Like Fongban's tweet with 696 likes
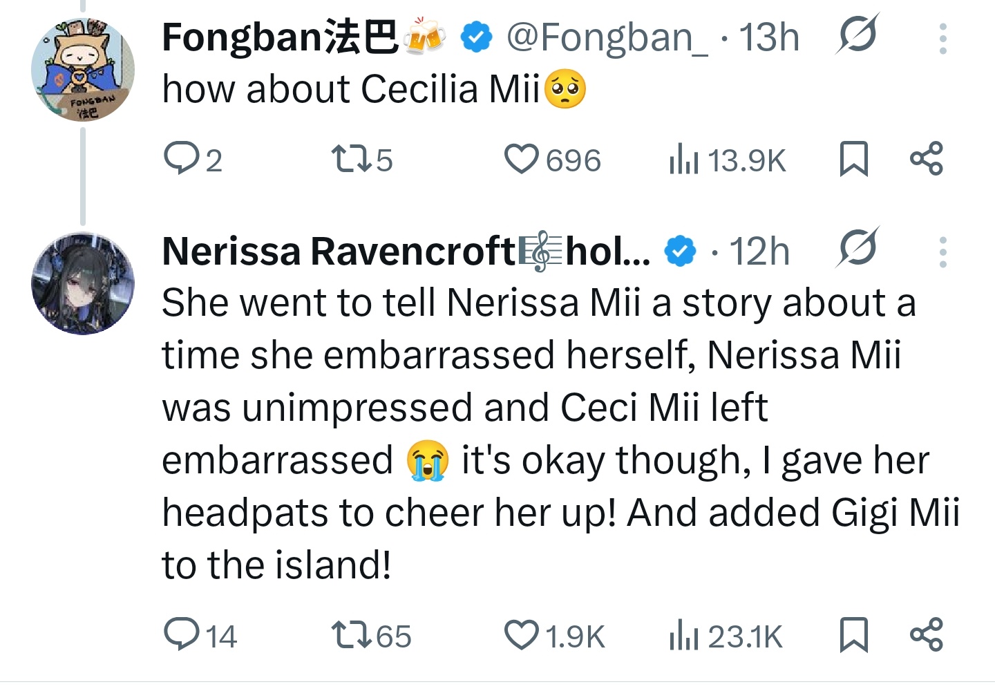995x700 pixels. tap(521, 159)
